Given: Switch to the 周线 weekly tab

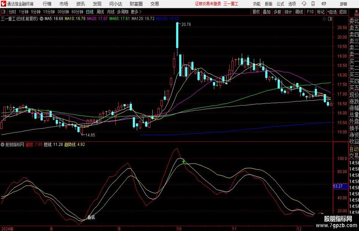Looking at the screenshot, I should click(x=100, y=12).
